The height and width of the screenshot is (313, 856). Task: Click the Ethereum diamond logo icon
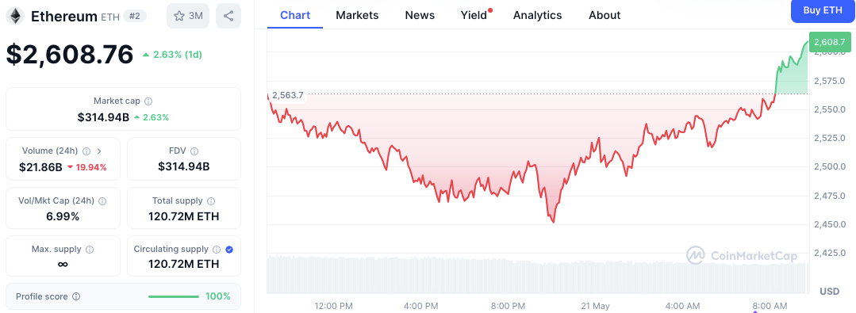tap(15, 17)
